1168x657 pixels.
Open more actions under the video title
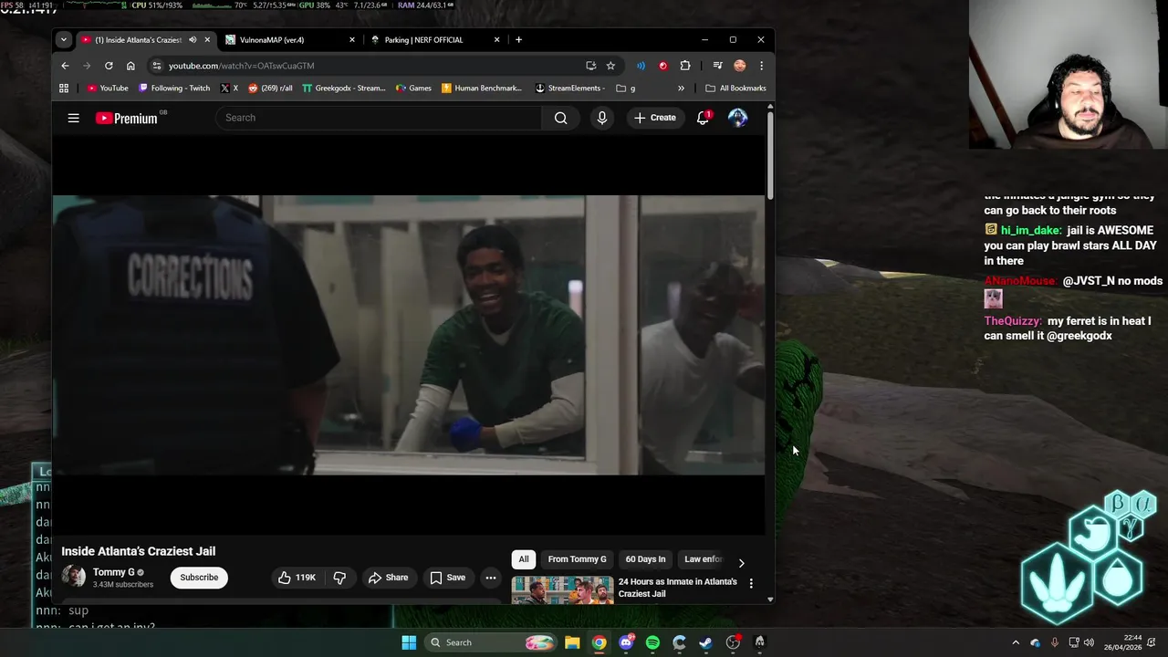[490, 578]
